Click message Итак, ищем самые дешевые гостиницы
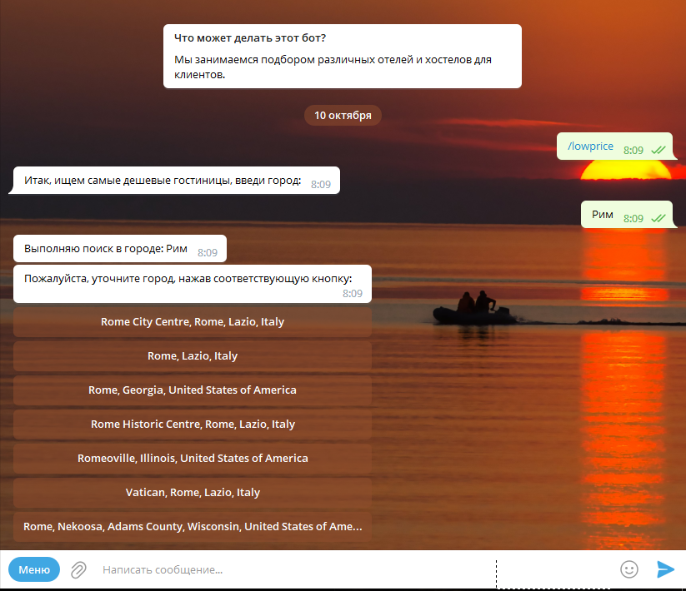This screenshot has height=591, width=686. tap(177, 180)
